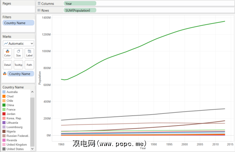Open the Tooltip marks card button

[x=18, y=65]
